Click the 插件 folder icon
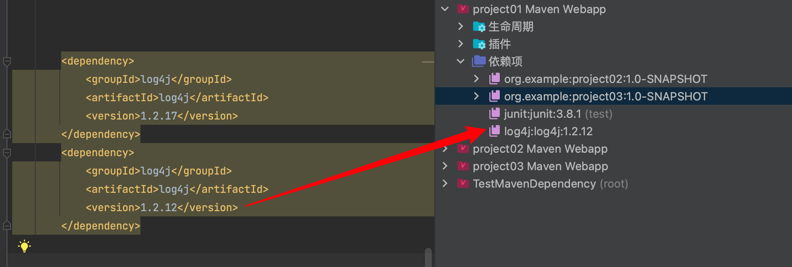Viewport: 792px width, 267px height. 479,44
